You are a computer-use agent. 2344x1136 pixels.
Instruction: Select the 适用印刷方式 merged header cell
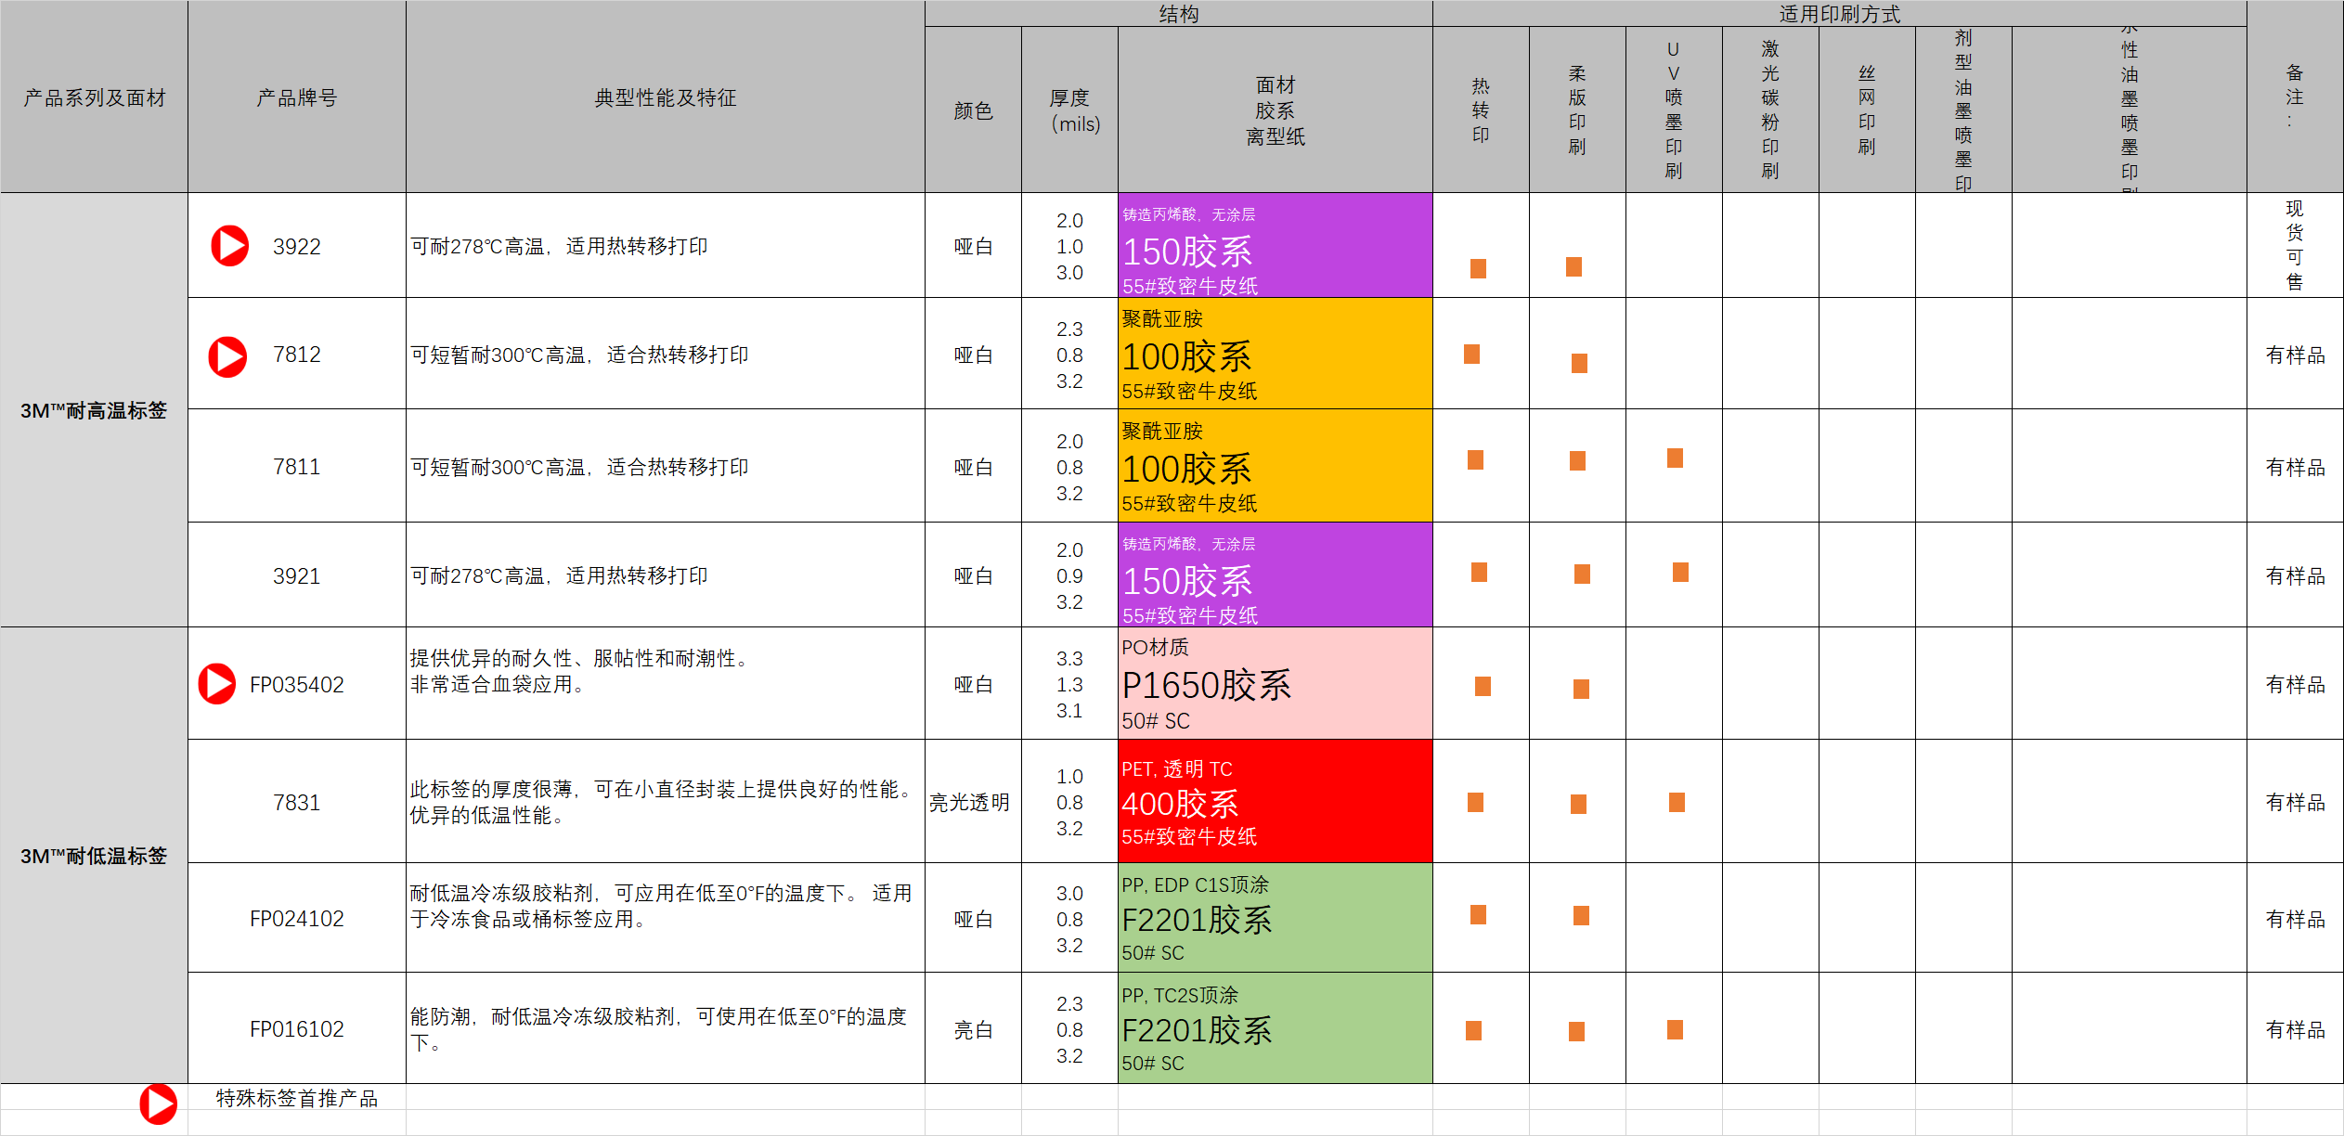click(1839, 13)
